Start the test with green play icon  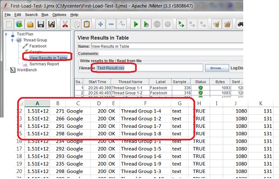coord(136,24)
